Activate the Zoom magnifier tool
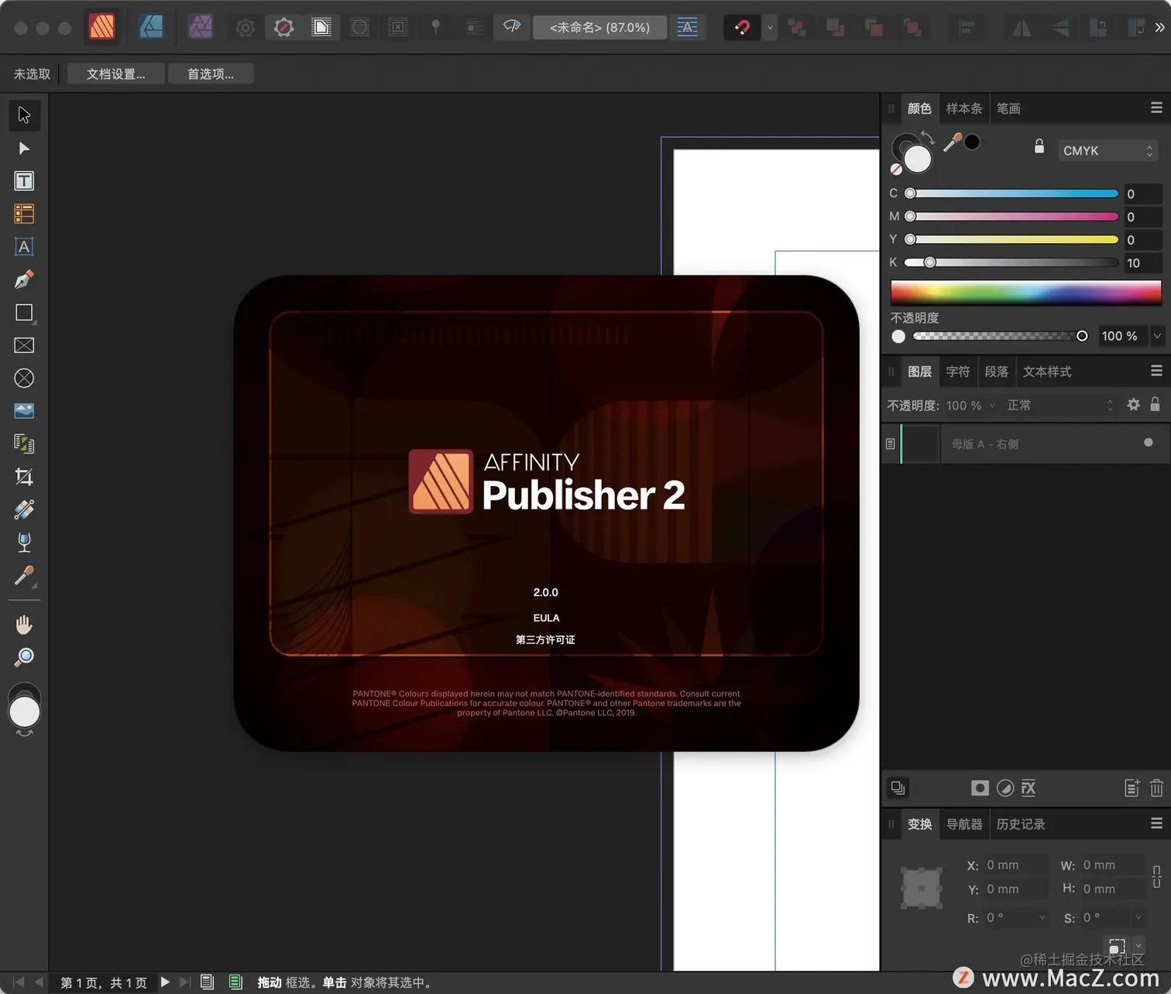This screenshot has height=994, width=1171. click(x=24, y=657)
